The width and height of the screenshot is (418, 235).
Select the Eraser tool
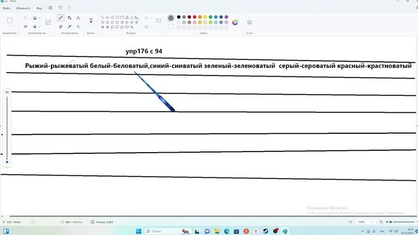(x=61, y=27)
